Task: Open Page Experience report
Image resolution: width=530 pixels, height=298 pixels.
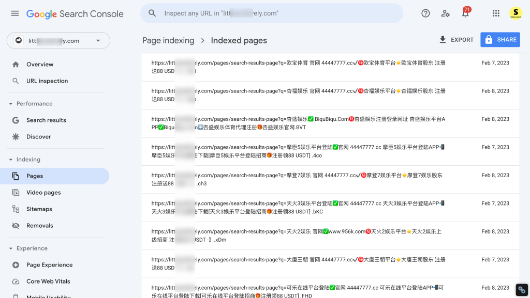Action: [55, 265]
